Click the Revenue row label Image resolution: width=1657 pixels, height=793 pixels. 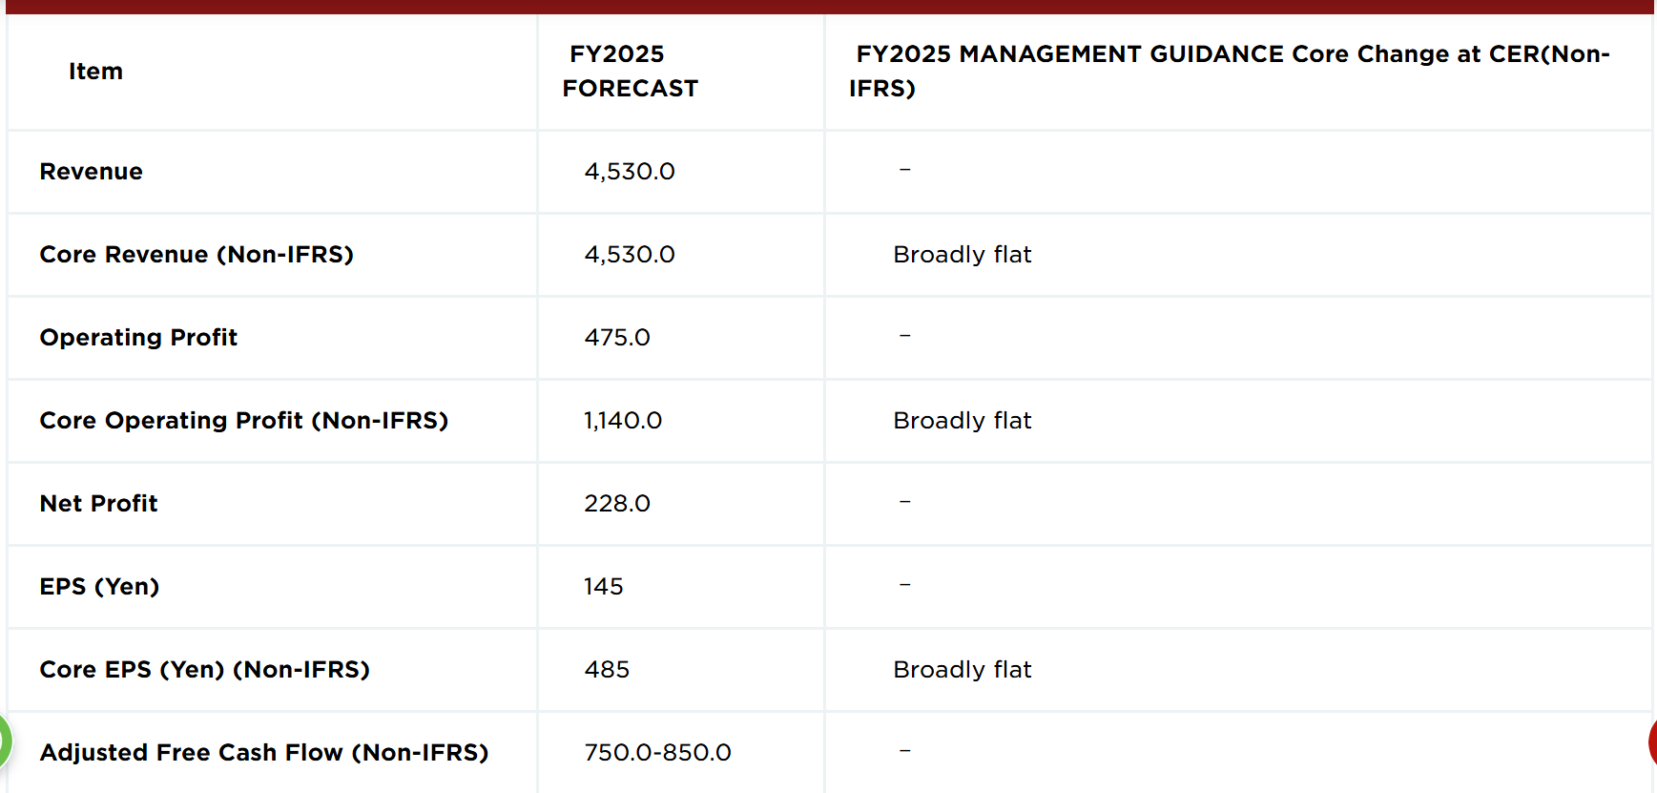(92, 172)
